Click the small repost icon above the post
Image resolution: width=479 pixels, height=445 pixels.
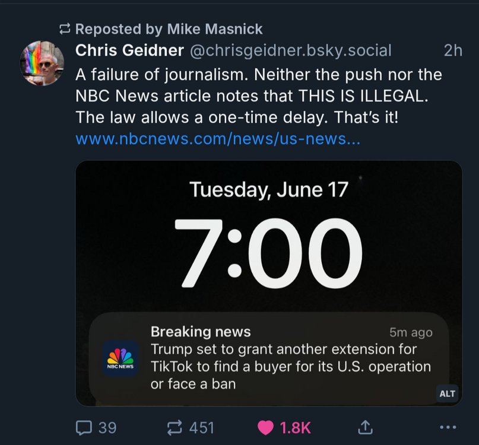click(x=65, y=28)
